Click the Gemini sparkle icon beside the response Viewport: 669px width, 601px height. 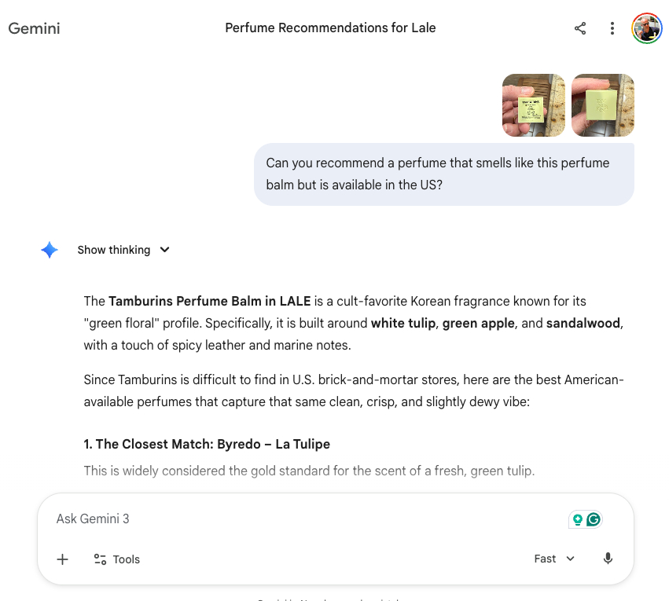point(50,250)
